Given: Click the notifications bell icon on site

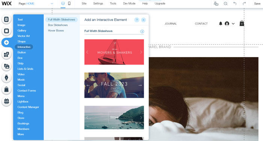Looking at the screenshot, I should click(221, 24).
